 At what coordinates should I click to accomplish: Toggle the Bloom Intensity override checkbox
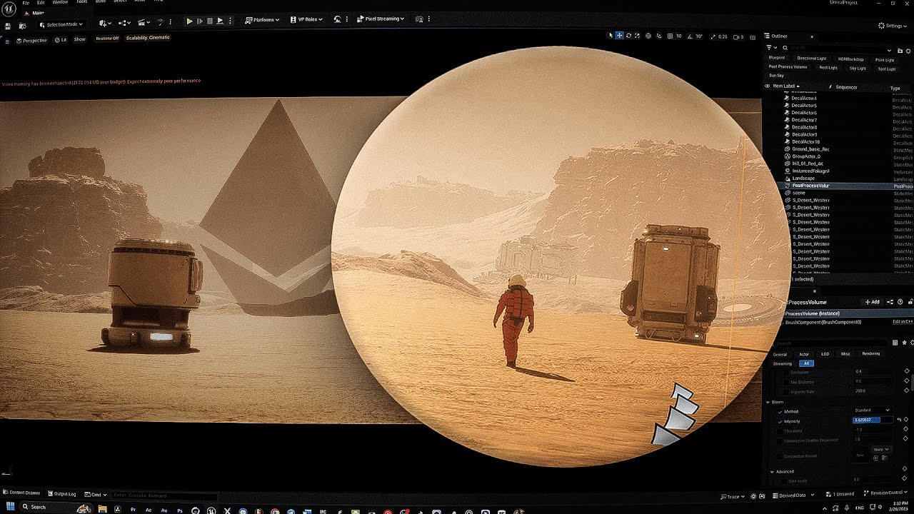(780, 421)
